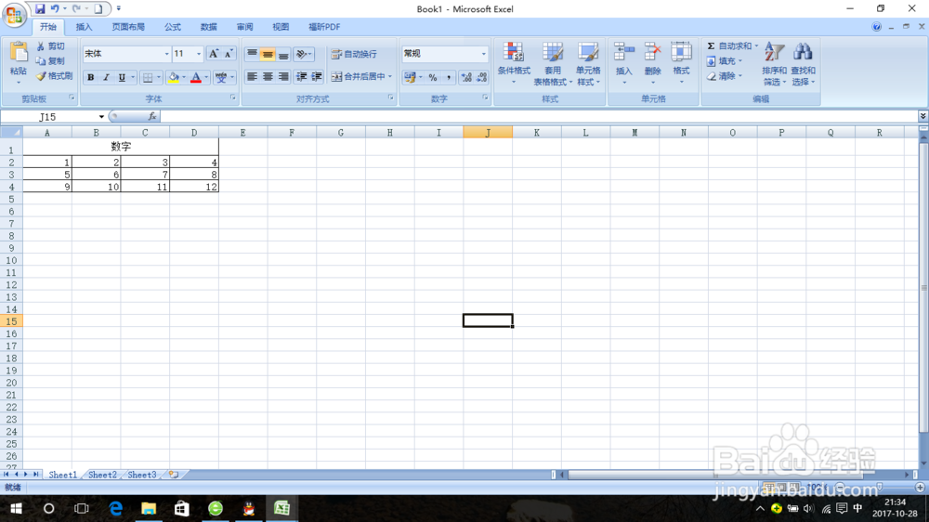
Task: Click the Insert Function fx icon
Action: (152, 117)
